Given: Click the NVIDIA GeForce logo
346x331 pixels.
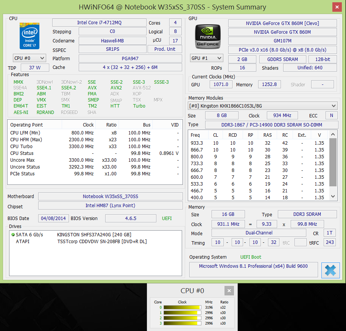Looking at the screenshot, I should point(208,36).
